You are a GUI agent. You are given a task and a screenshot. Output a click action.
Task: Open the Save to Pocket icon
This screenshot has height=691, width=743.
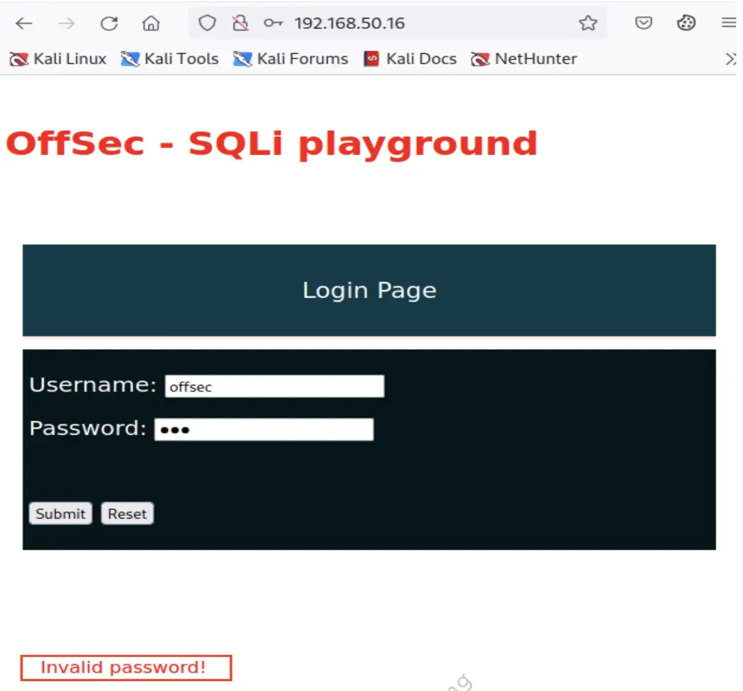[x=643, y=23]
